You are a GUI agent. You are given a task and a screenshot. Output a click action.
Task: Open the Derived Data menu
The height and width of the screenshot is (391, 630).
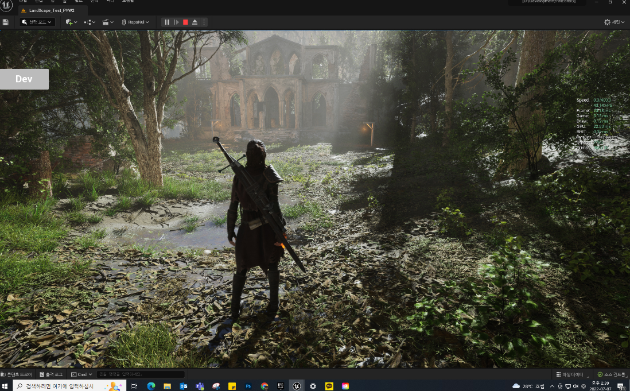pyautogui.click(x=572, y=374)
